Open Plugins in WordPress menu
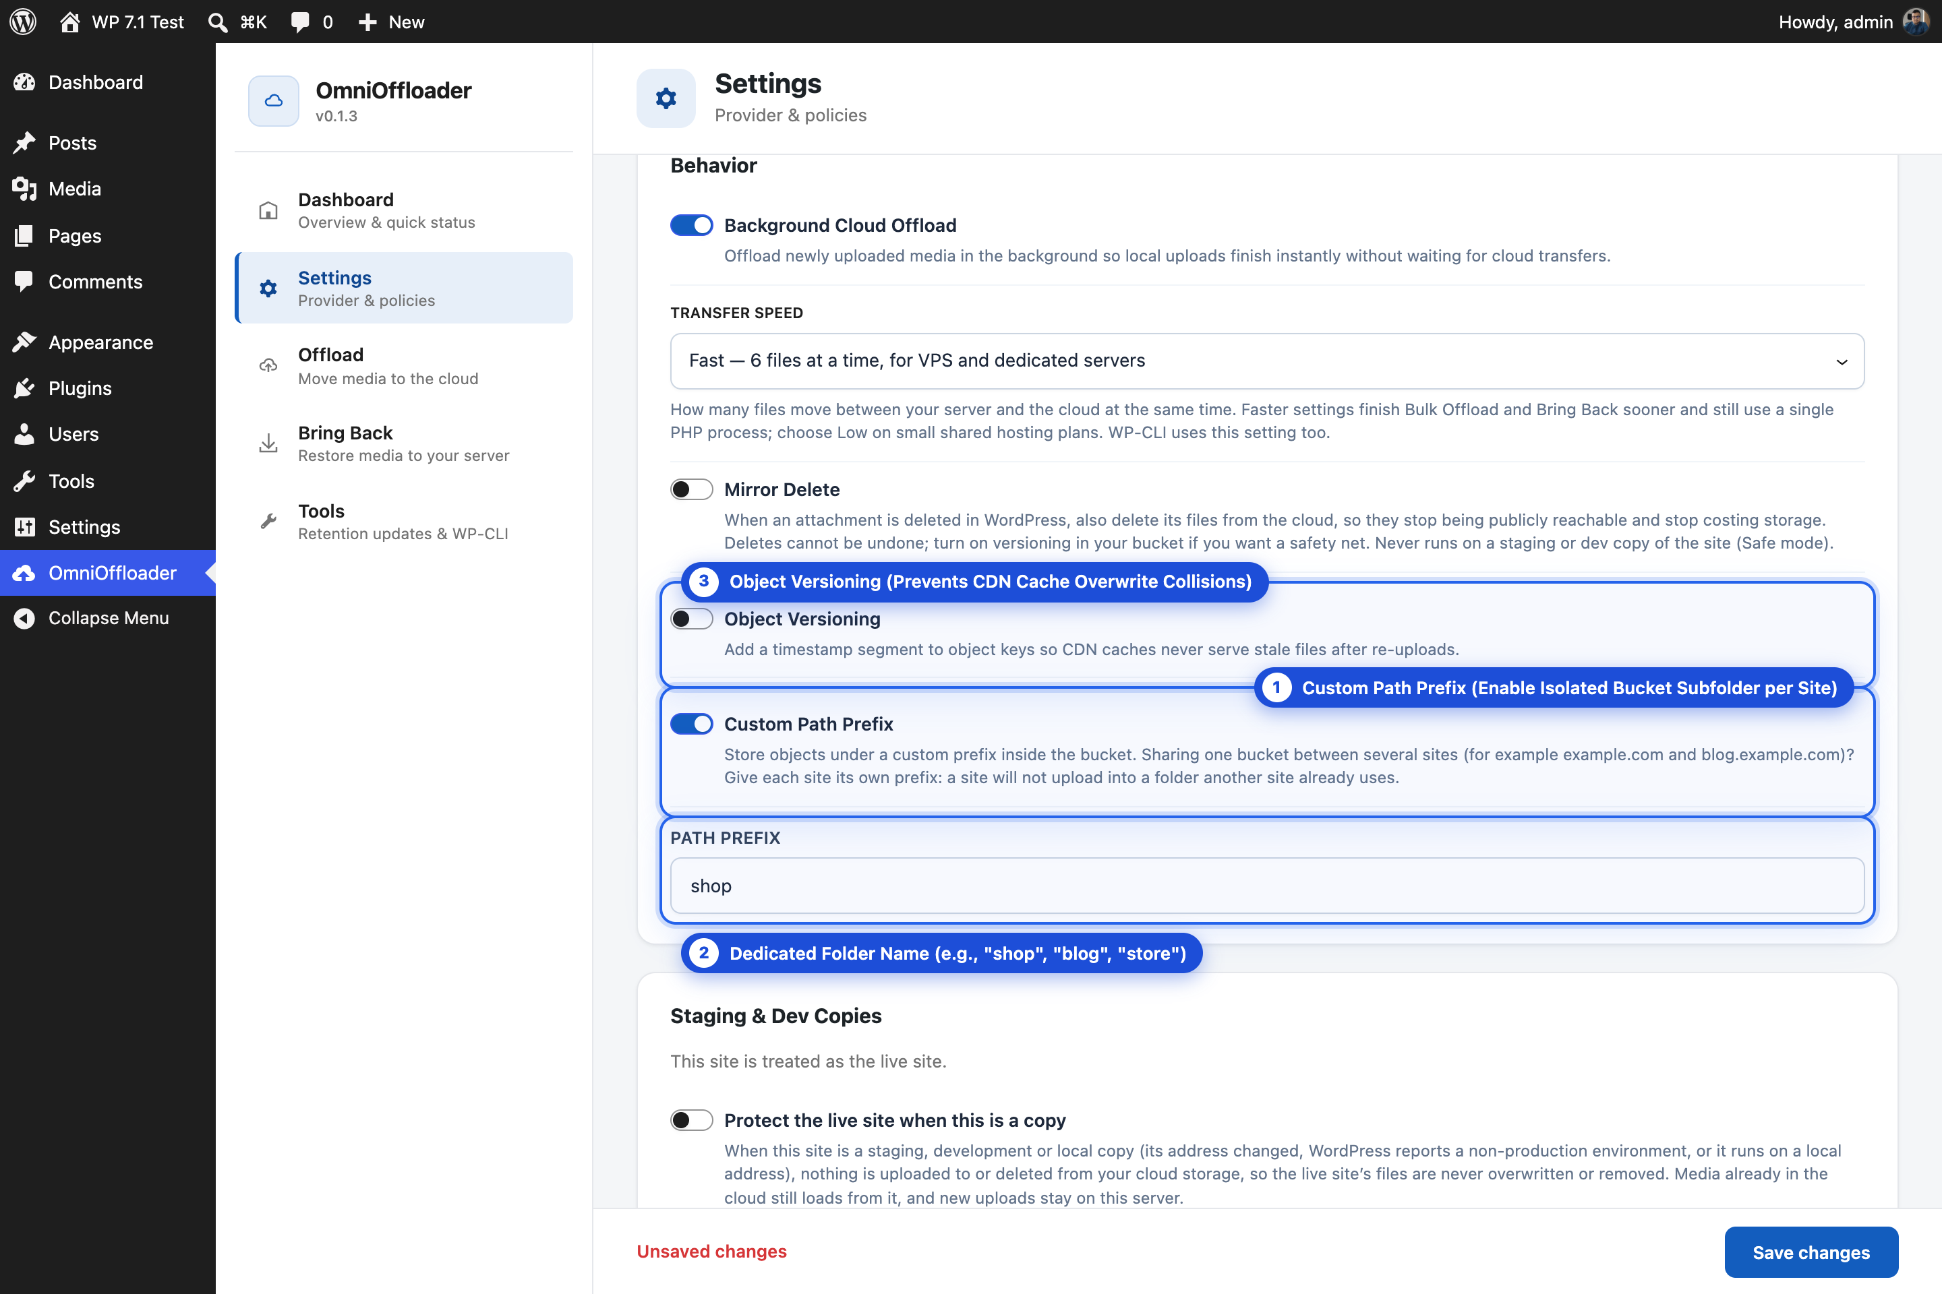The width and height of the screenshot is (1942, 1294). coord(107,388)
